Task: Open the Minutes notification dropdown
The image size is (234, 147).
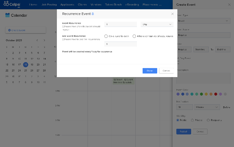Action: coord(207,107)
